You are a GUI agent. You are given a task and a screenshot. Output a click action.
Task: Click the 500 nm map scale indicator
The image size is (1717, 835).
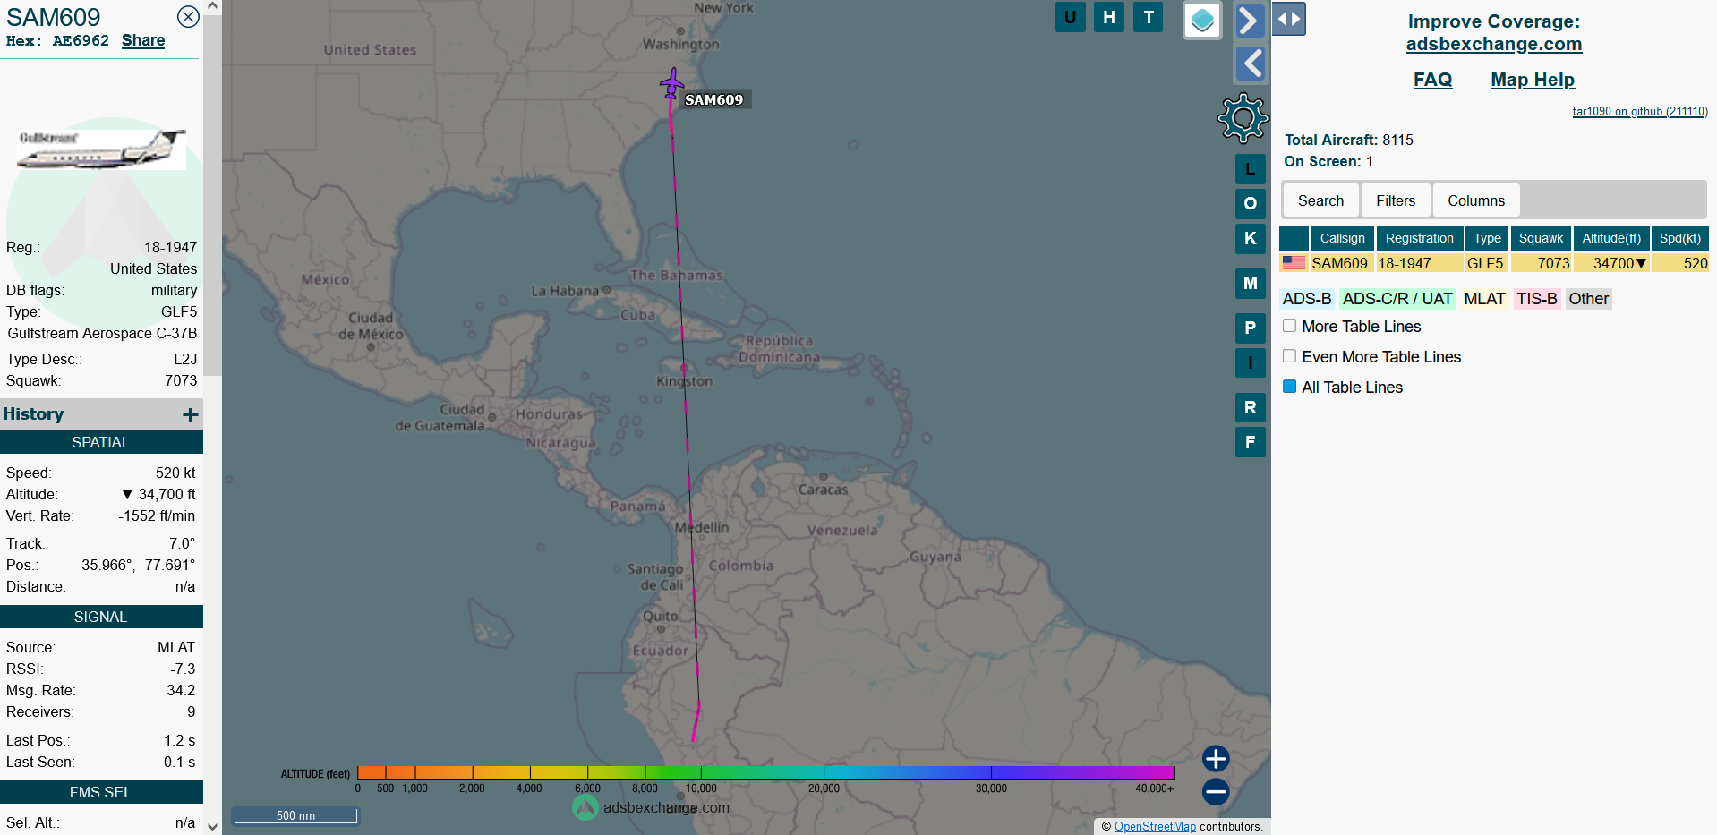(295, 815)
